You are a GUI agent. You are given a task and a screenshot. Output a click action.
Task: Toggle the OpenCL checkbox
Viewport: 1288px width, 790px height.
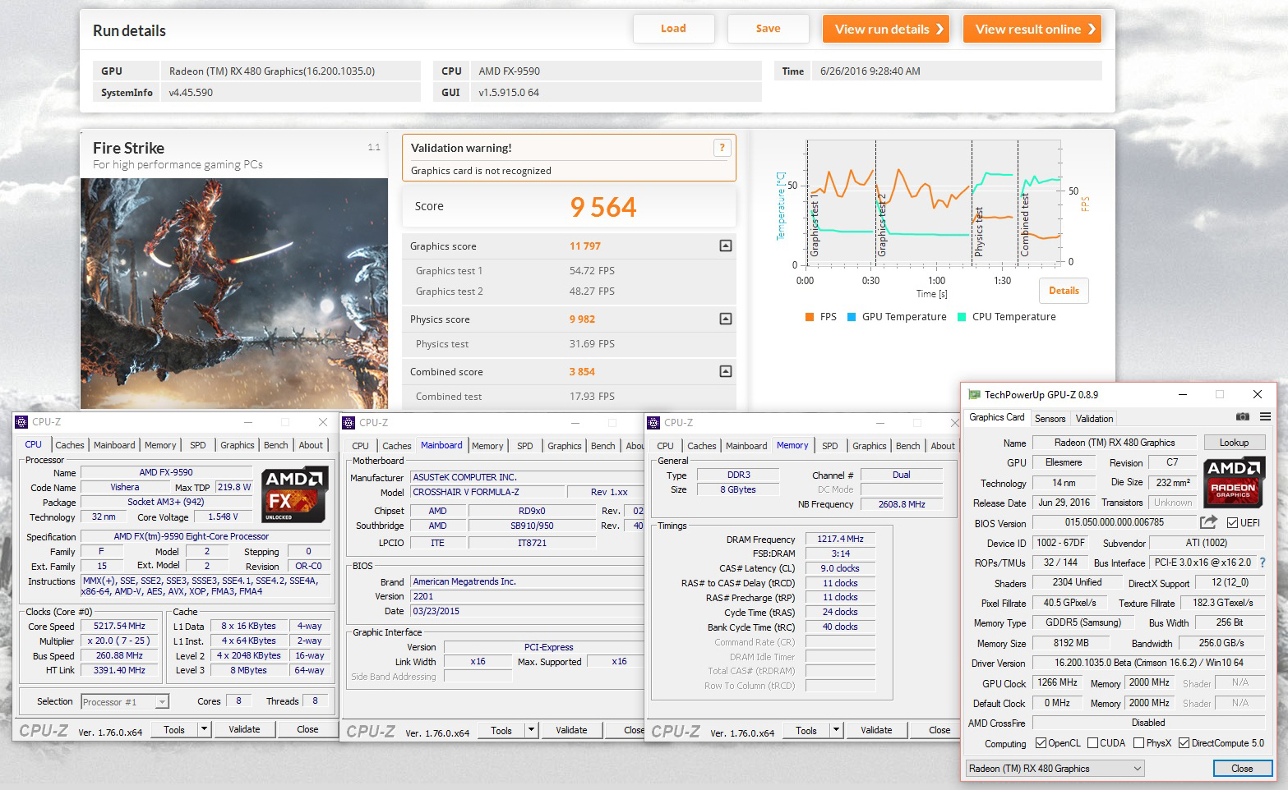(x=1041, y=743)
